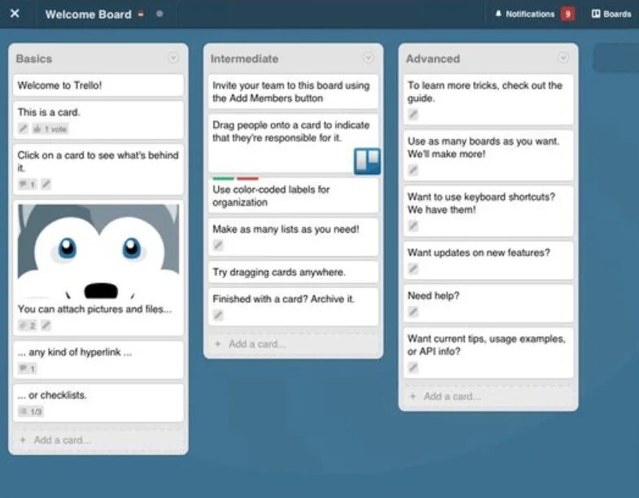This screenshot has width=639, height=498.
Task: Click the attachment count badge showing 2
Action: coord(28,325)
